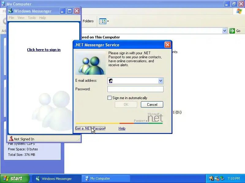
Task: Click the Windows flag logo in My Computer
Action: [x=239, y=11]
